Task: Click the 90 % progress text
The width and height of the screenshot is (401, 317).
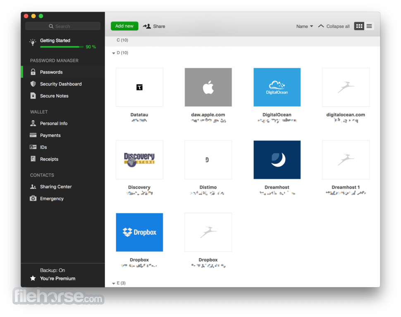Action: pos(91,47)
